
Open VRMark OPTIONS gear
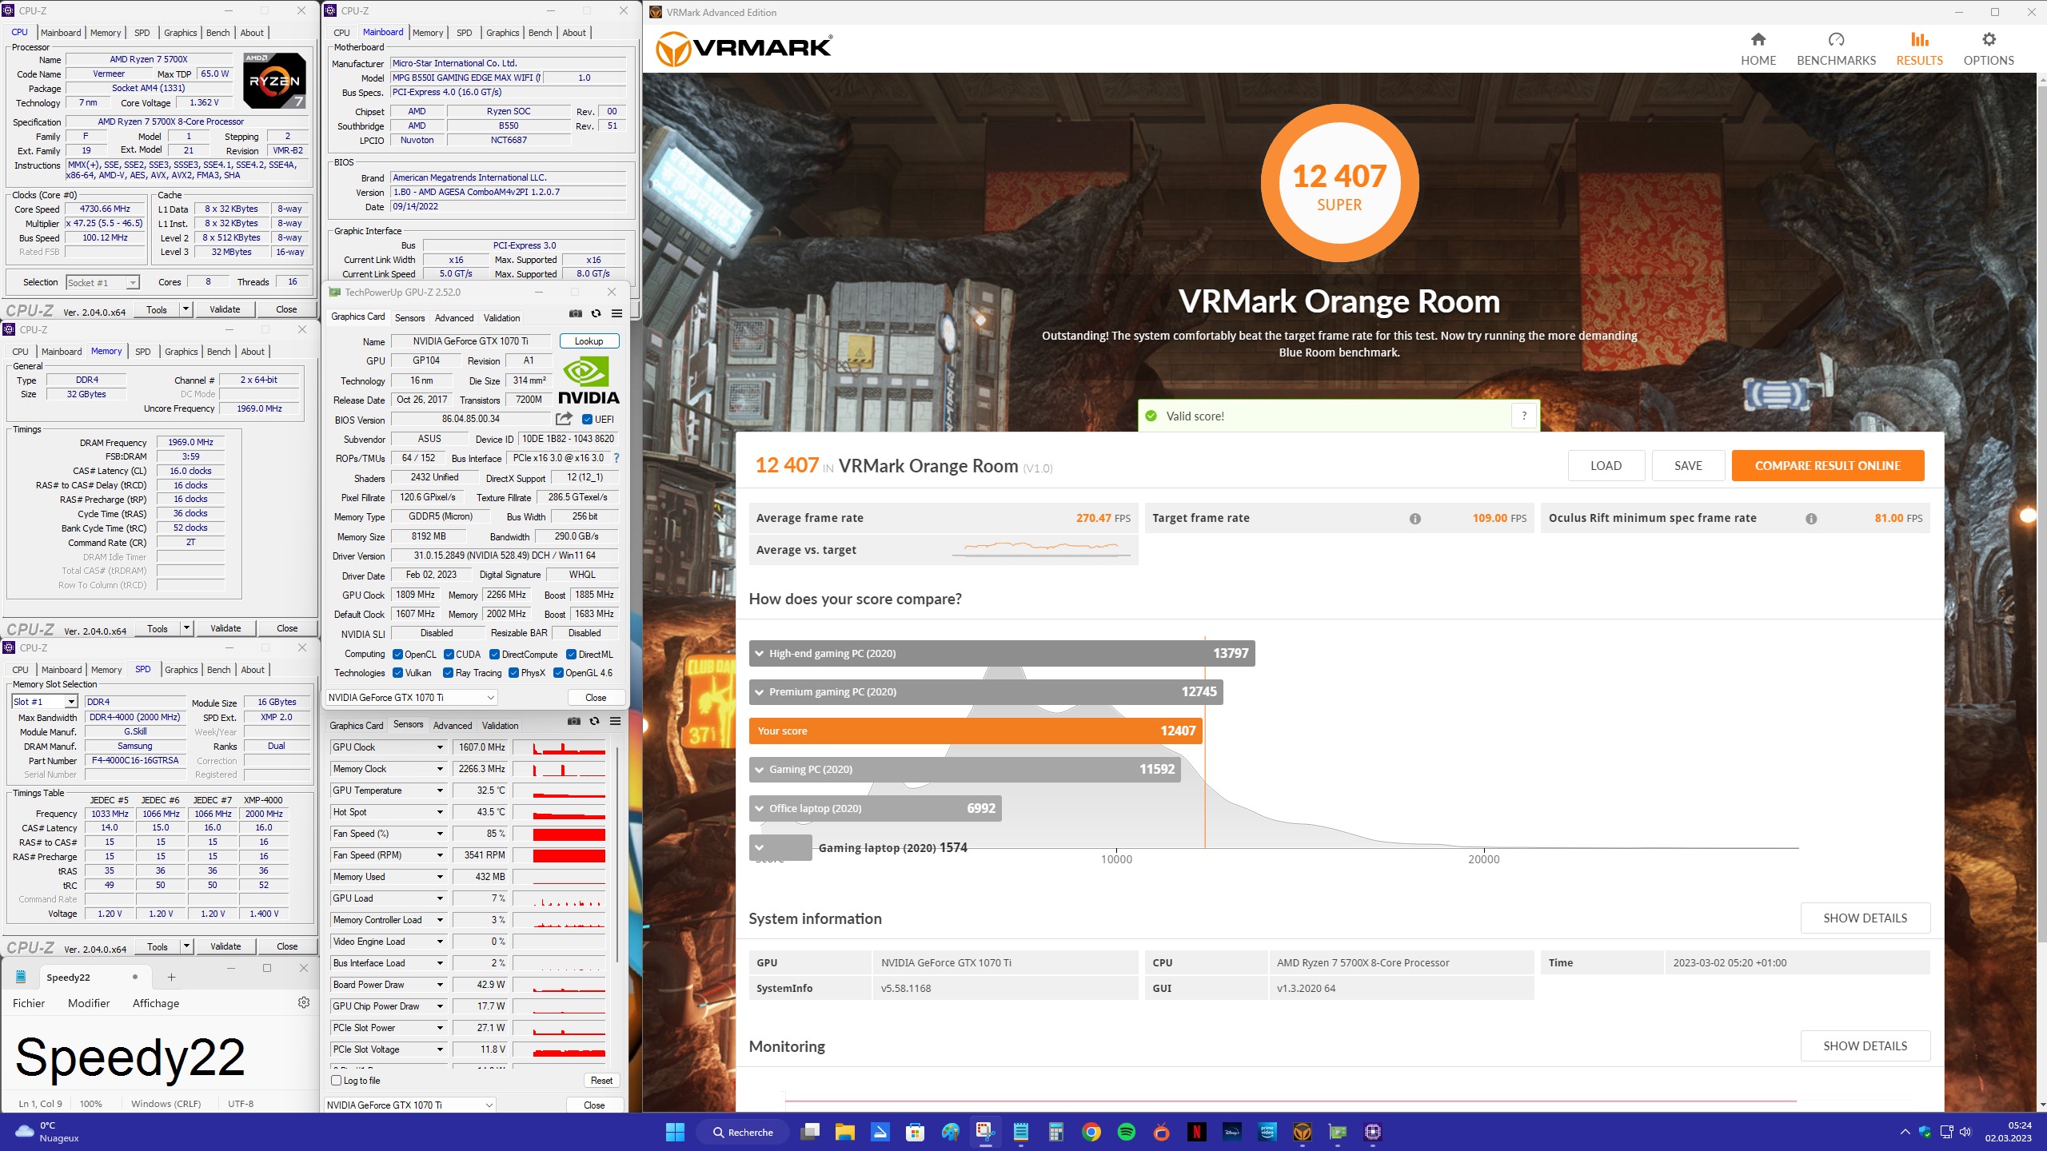pyautogui.click(x=1989, y=49)
